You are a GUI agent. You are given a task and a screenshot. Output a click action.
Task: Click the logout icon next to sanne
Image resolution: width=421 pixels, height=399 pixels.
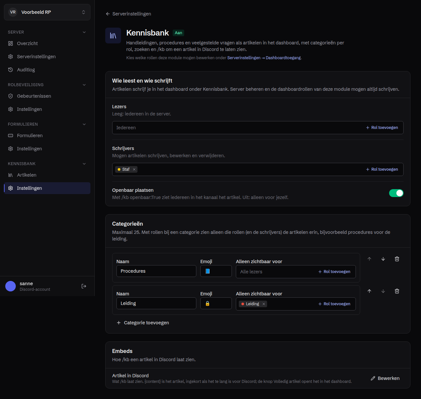[x=84, y=286]
